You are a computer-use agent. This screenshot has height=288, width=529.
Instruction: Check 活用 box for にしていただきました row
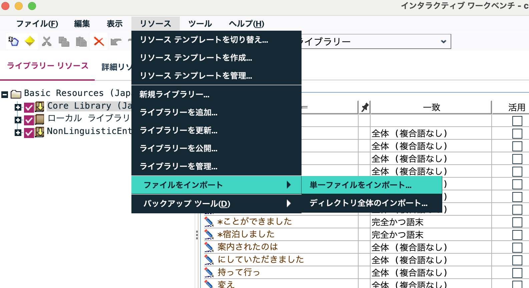click(x=517, y=260)
